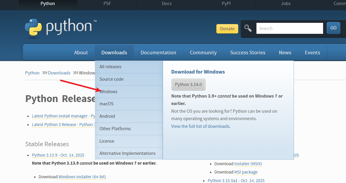
Task: Open the Community menu
Action: point(203,52)
